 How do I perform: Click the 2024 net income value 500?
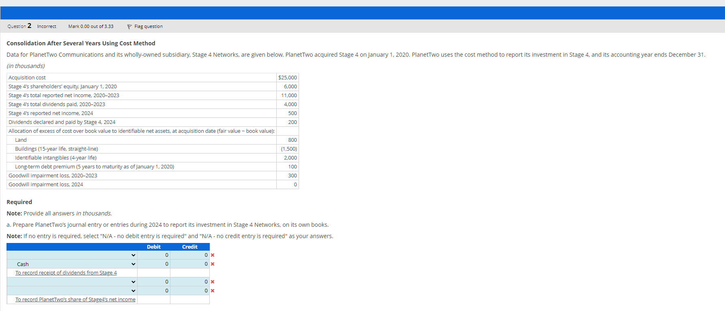(293, 113)
